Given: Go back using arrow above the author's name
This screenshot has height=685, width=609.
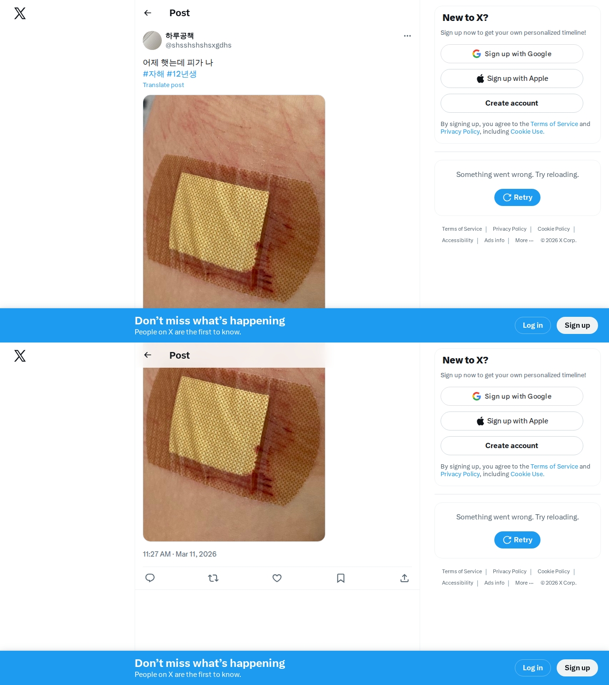Looking at the screenshot, I should tap(147, 13).
